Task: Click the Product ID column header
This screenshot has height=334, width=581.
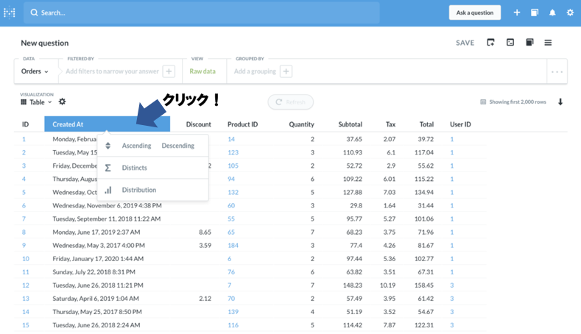Action: tap(242, 124)
